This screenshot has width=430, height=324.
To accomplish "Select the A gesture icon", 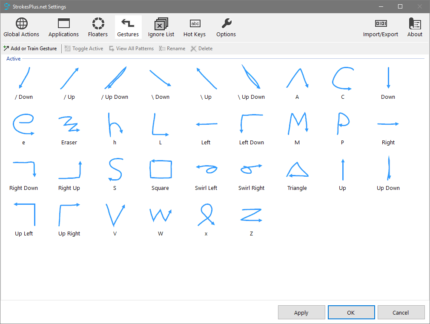I will coord(297,83).
